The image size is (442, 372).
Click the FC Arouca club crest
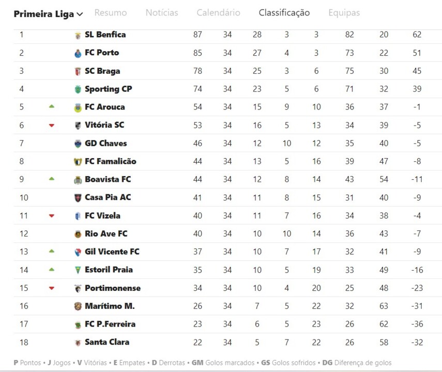coord(78,107)
